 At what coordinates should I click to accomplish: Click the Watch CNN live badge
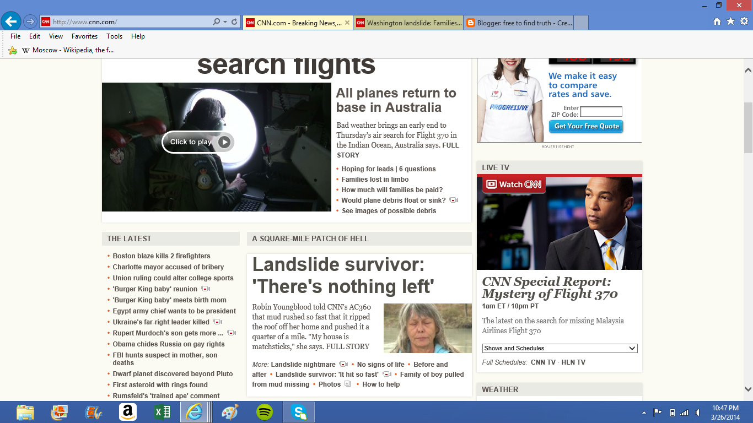(514, 185)
